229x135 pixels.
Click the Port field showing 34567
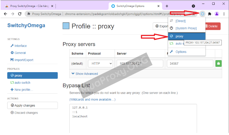point(190,63)
